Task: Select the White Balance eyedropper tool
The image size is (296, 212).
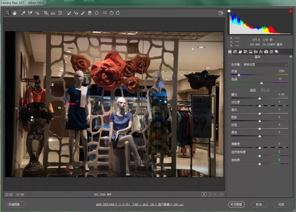Action: click(24, 13)
